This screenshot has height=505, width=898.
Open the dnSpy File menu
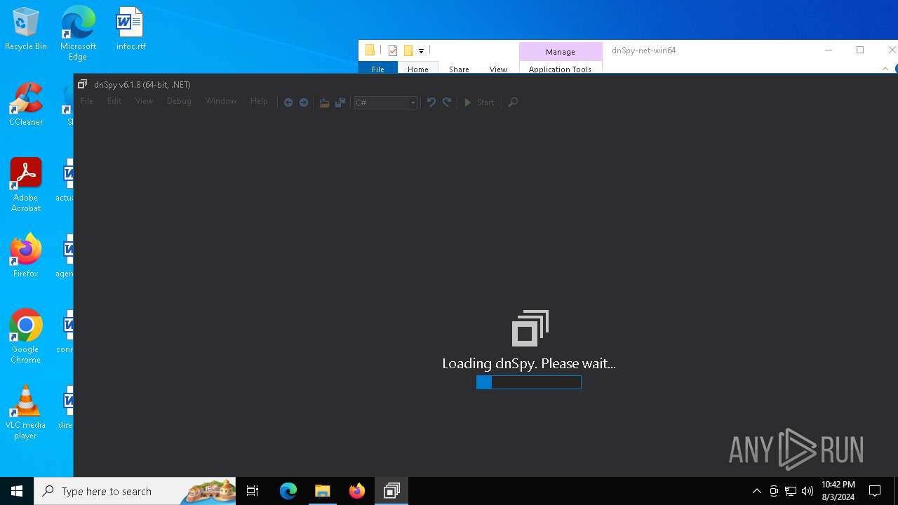click(87, 101)
